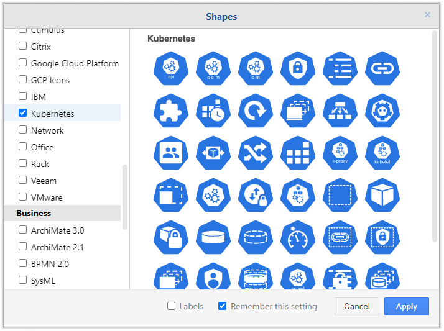
Task: Close the Shapes dialog
Action: (x=428, y=15)
